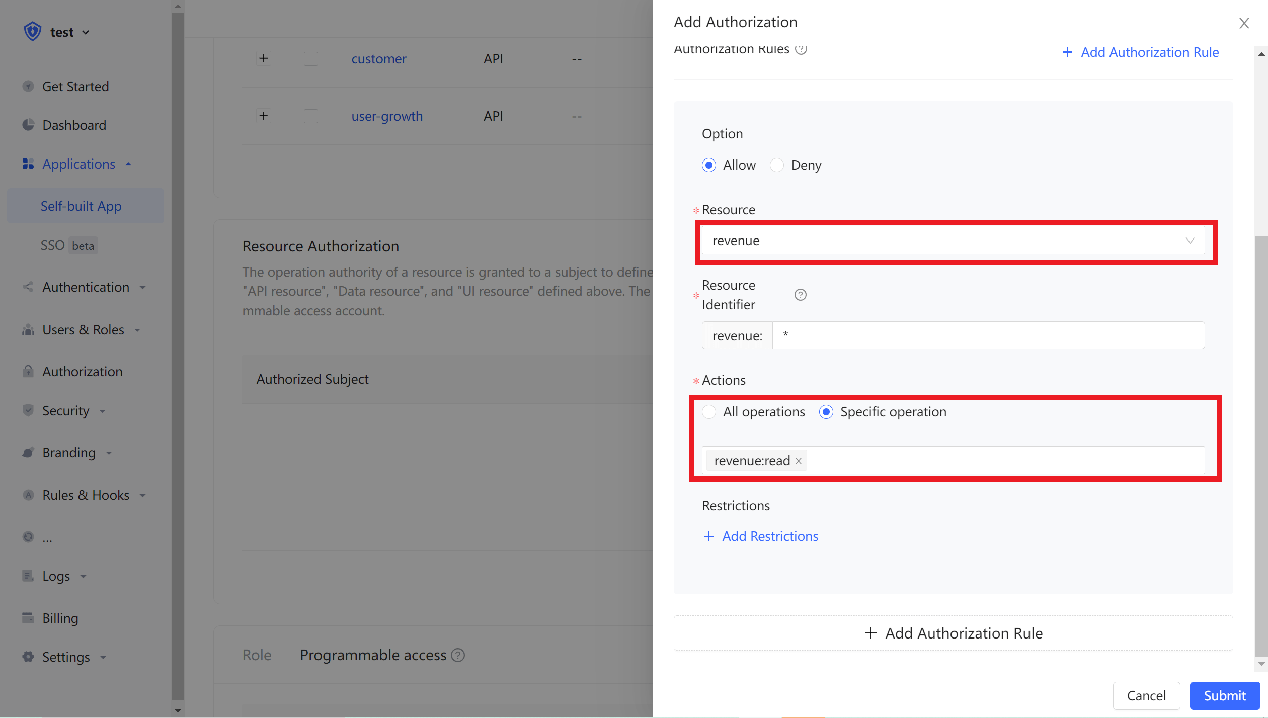1268x718 pixels.
Task: Expand the Authentication sidebar menu
Action: 86,287
